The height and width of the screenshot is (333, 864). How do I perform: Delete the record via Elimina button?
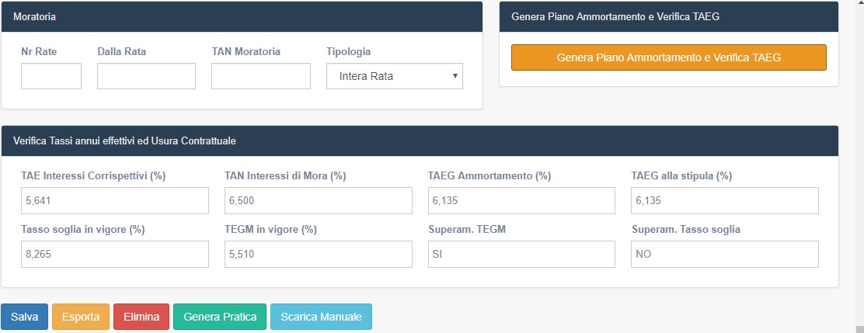click(x=141, y=317)
